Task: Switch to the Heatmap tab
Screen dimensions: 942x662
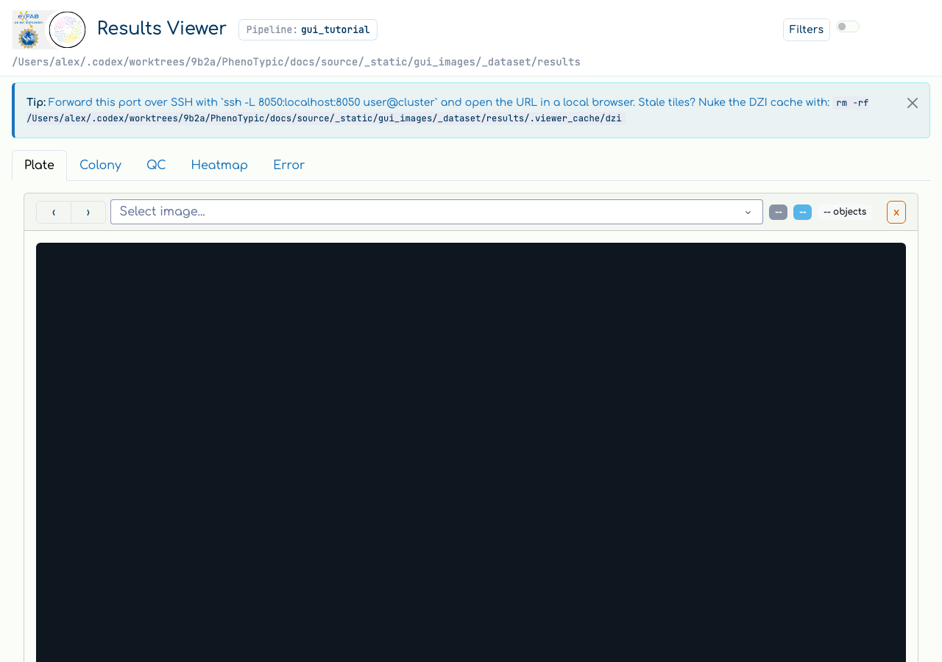Action: (x=219, y=165)
